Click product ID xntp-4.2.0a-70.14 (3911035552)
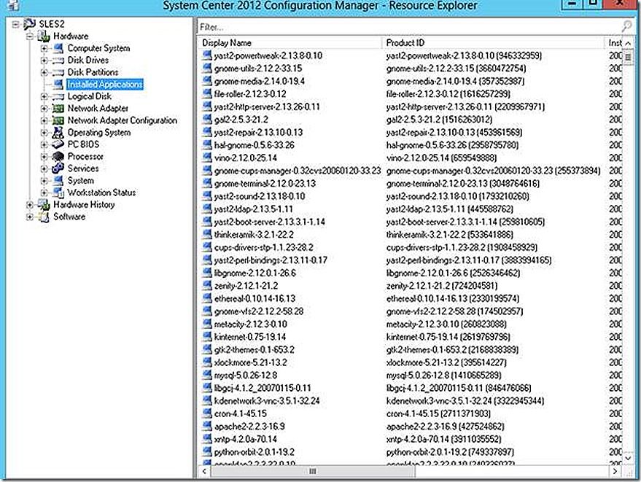Screen dimensions: 641x482 444,439
